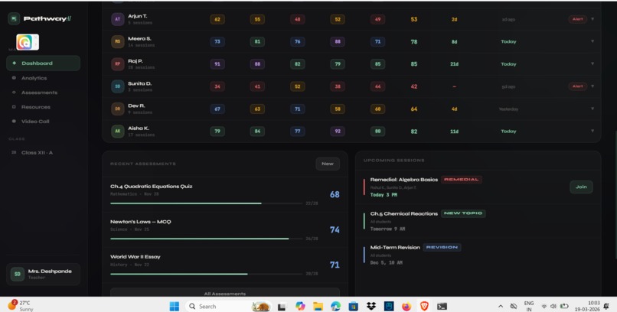The width and height of the screenshot is (617, 312).
Task: Click New button in Recent Assessments
Action: [x=328, y=164]
